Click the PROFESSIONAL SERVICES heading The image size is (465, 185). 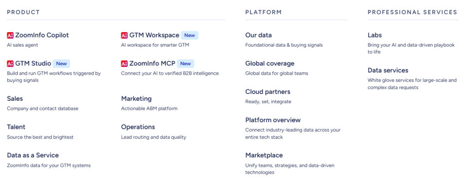click(x=412, y=12)
